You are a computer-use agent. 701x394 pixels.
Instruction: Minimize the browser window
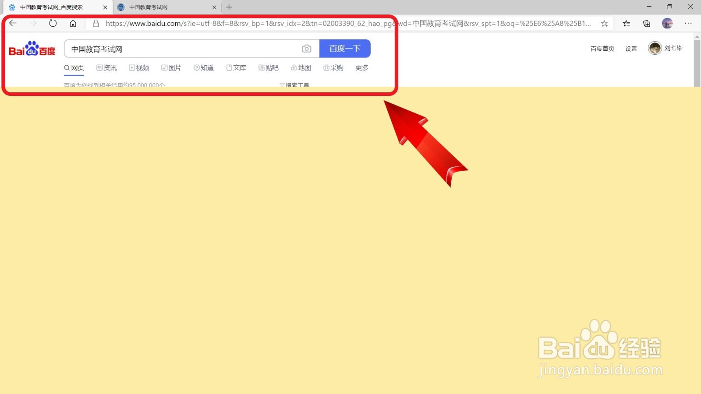649,7
